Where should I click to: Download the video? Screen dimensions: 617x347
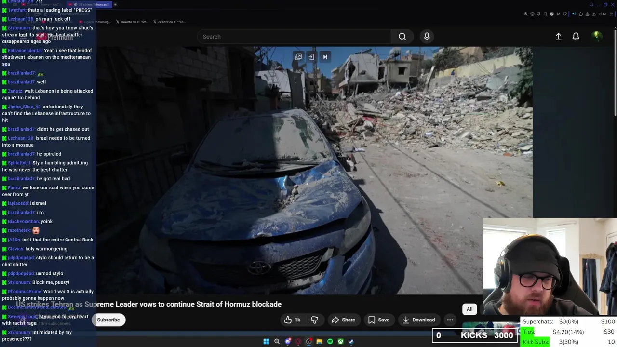coord(418,320)
